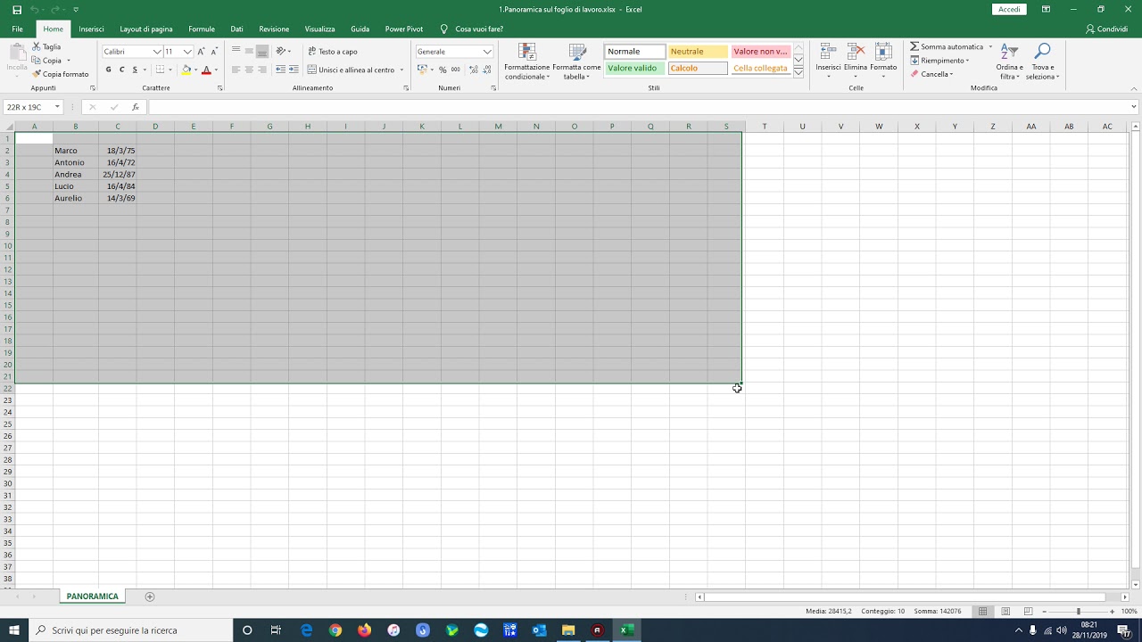Screen dimensions: 1142x642
Task: Click the insert function fx icon
Action: click(136, 107)
